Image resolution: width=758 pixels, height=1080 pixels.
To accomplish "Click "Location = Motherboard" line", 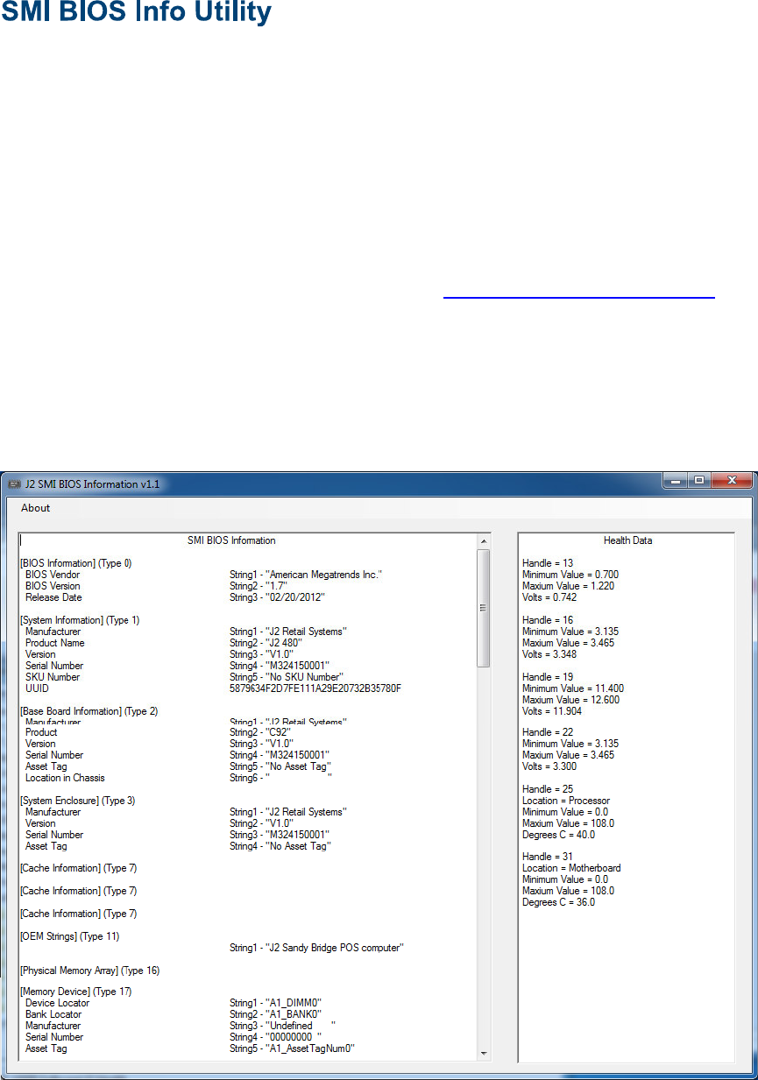I will 571,868.
